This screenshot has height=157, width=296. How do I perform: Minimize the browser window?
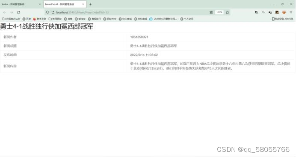273,4
